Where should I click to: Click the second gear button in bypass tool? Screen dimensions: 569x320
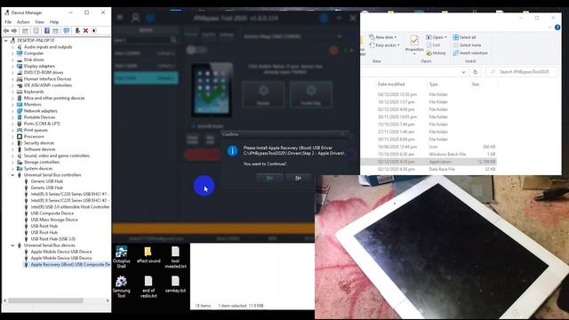311,94
